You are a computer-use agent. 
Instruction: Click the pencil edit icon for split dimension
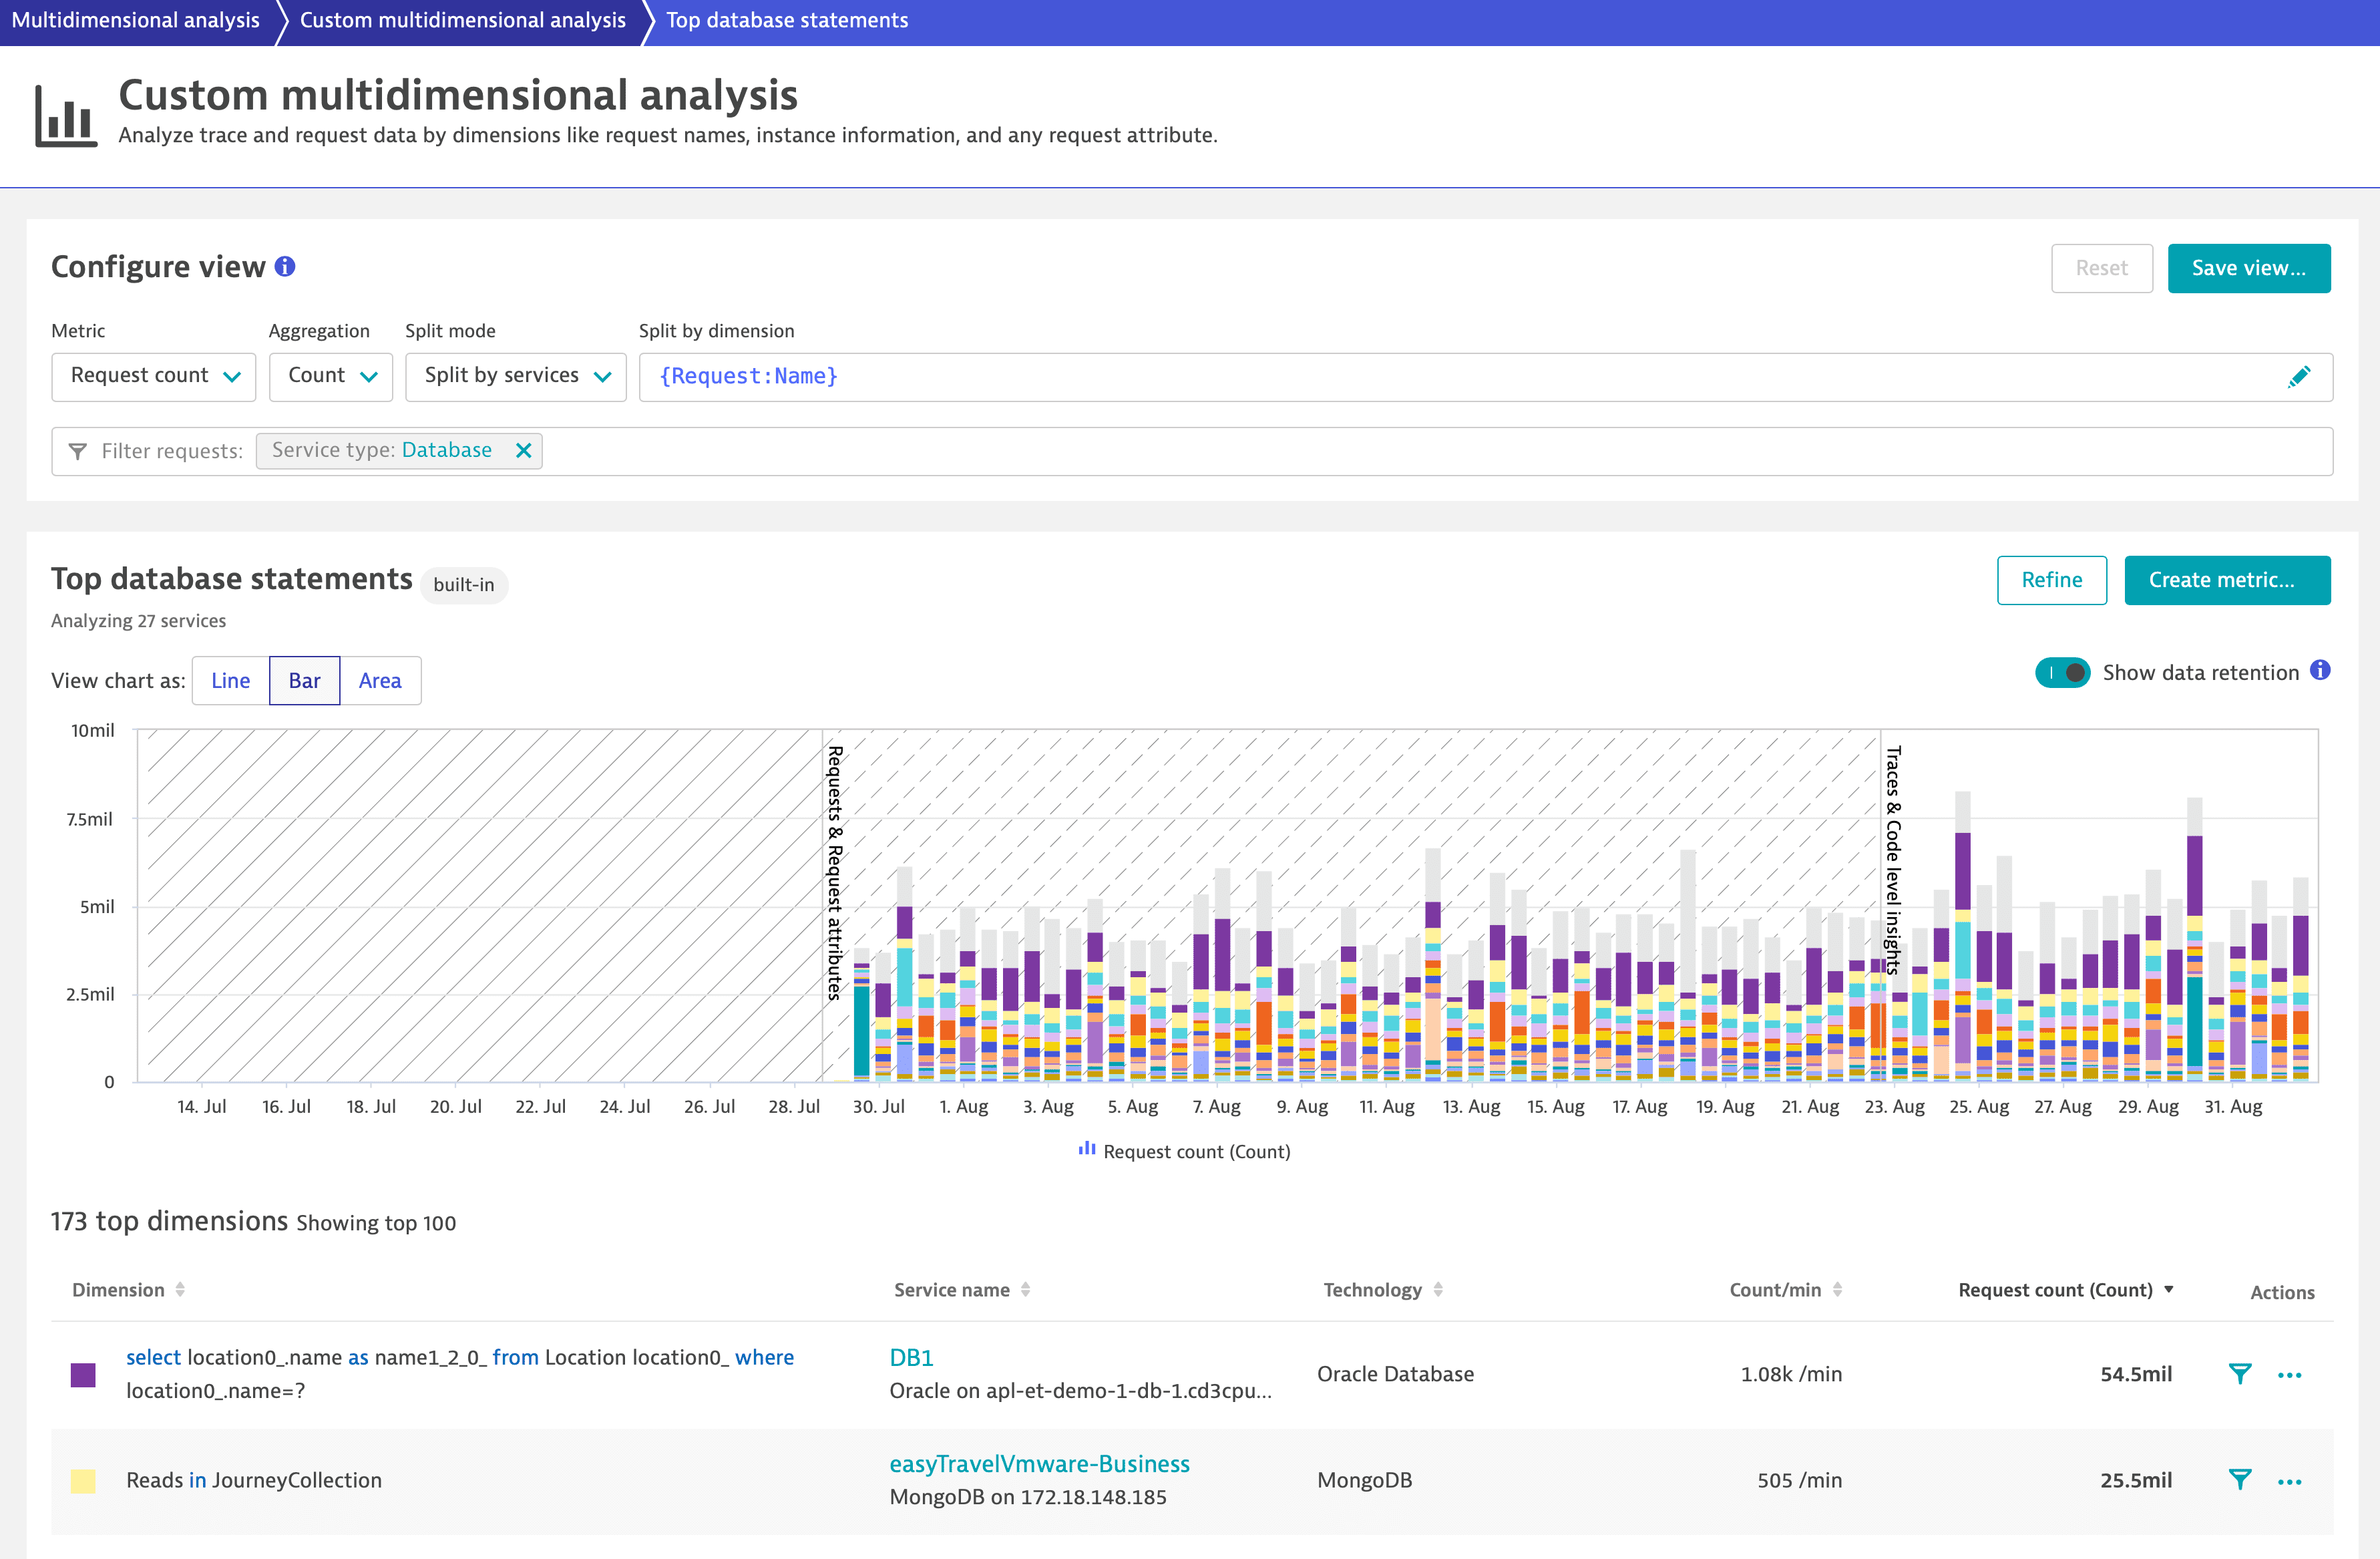tap(2298, 376)
